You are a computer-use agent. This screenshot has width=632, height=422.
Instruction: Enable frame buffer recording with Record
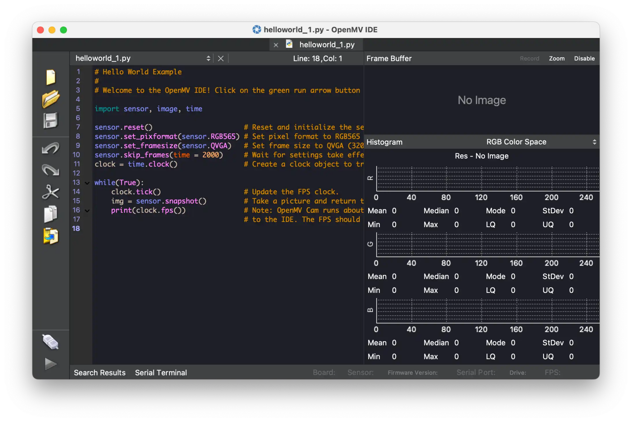[529, 58]
